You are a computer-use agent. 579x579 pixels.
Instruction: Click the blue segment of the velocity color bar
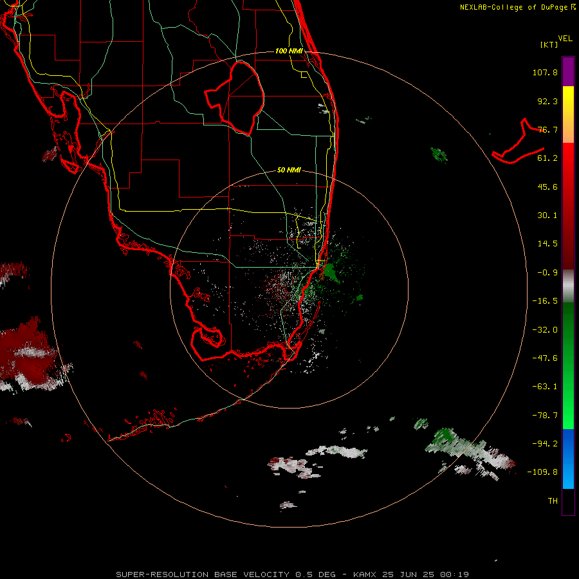click(568, 459)
